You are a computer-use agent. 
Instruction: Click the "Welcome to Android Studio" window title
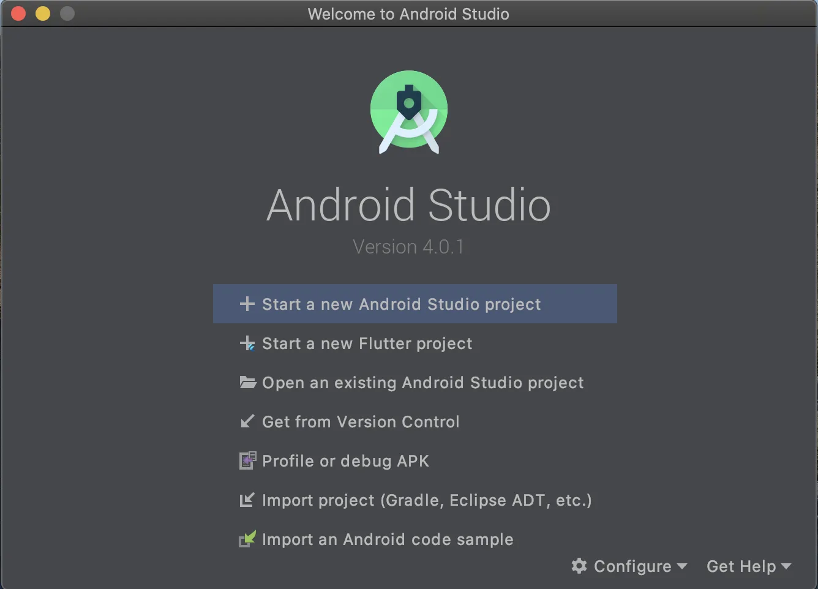(x=408, y=13)
